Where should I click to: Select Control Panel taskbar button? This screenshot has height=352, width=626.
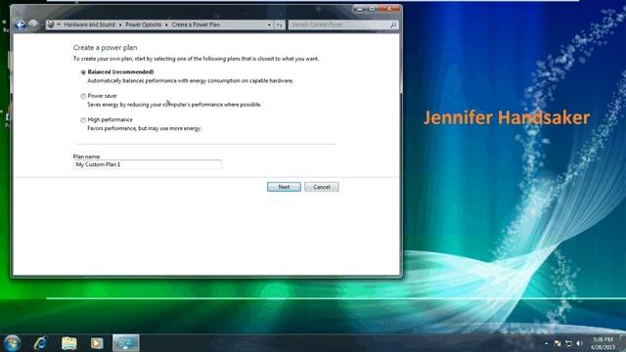pos(126,343)
